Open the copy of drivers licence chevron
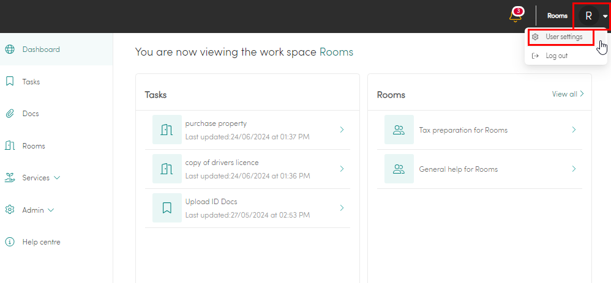Viewport: 611px width, 283px height. 342,169
